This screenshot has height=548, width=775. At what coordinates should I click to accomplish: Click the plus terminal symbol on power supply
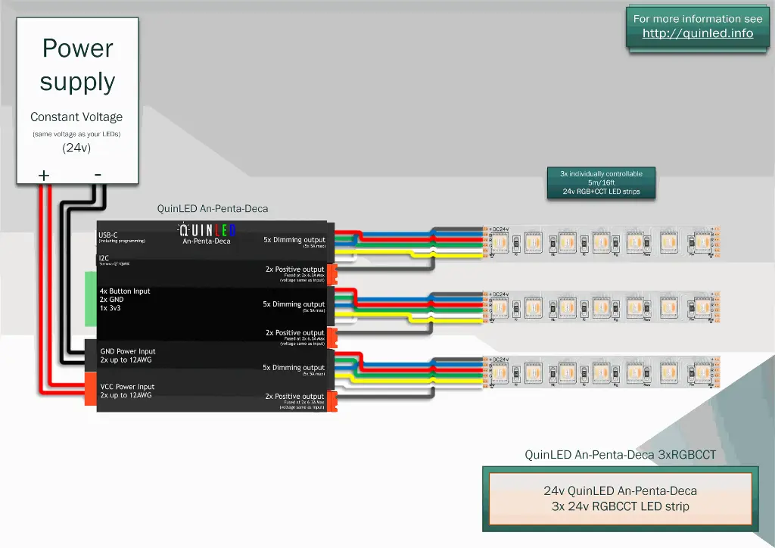pyautogui.click(x=44, y=175)
